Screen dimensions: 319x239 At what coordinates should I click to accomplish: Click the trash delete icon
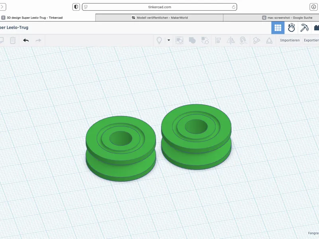pyautogui.click(x=13, y=40)
